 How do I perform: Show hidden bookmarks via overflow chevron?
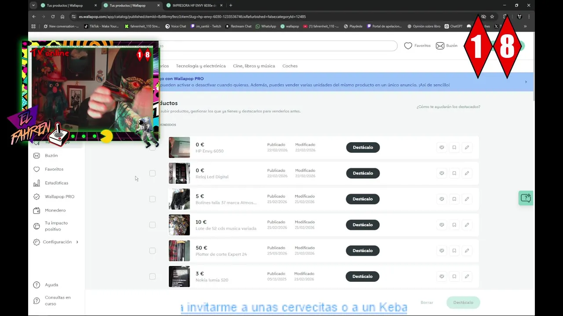[525, 26]
